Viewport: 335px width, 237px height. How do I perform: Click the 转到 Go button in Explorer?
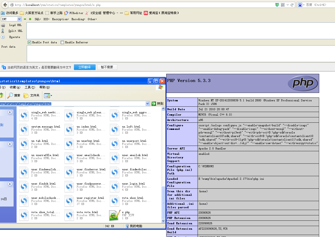[158, 104]
